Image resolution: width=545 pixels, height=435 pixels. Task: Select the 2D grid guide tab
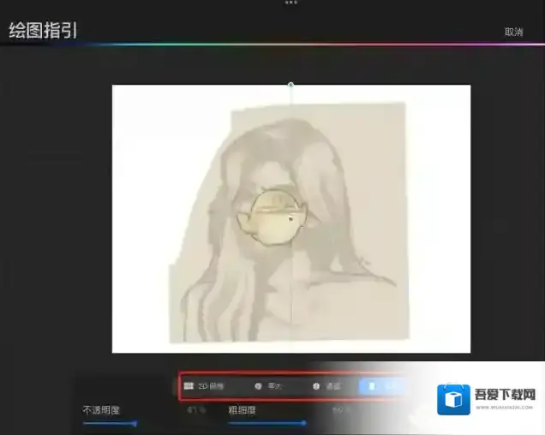(204, 386)
